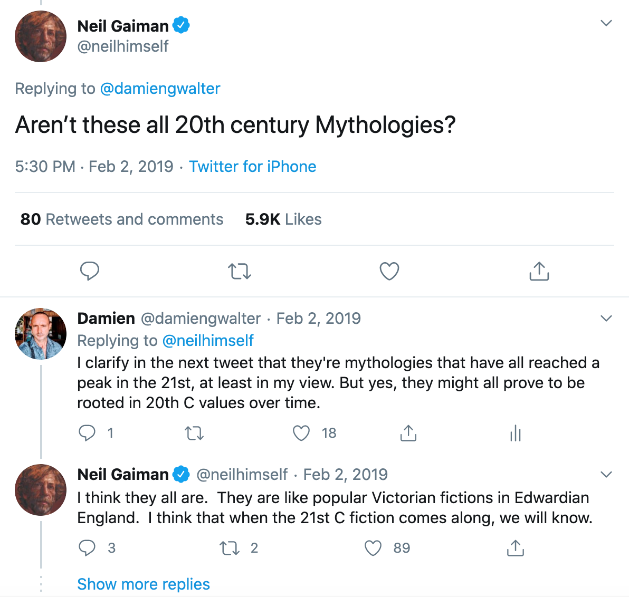Open Damien's profile picture
The height and width of the screenshot is (597, 629).
click(x=41, y=334)
